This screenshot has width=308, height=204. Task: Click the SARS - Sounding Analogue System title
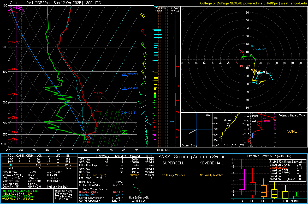[x=193, y=157]
